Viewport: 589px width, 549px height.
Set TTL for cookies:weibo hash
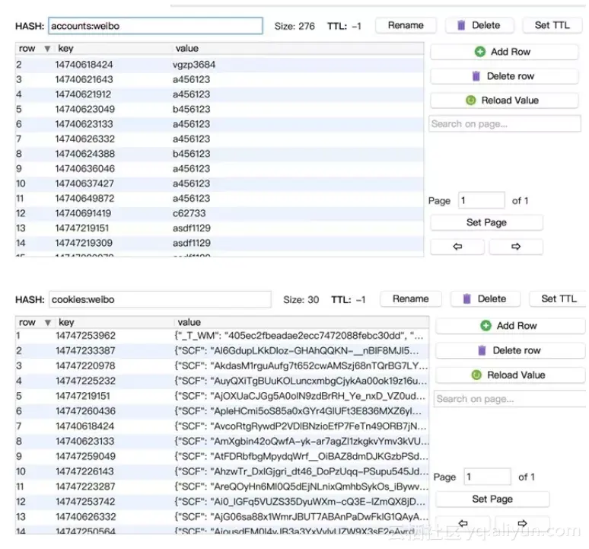559,298
